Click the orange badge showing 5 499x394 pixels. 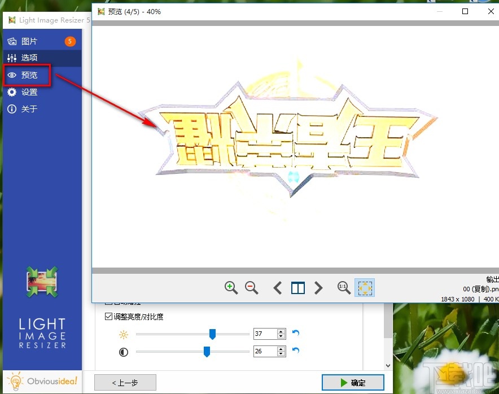click(x=70, y=41)
